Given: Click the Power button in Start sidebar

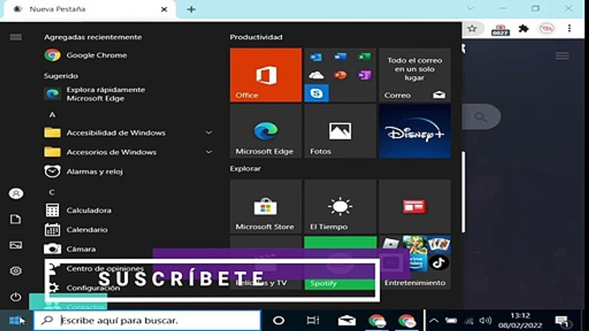Looking at the screenshot, I should pyautogui.click(x=16, y=297).
